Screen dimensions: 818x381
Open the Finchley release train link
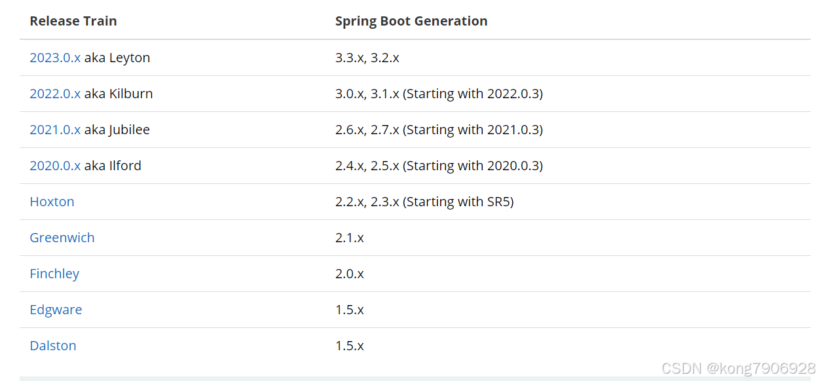point(54,274)
